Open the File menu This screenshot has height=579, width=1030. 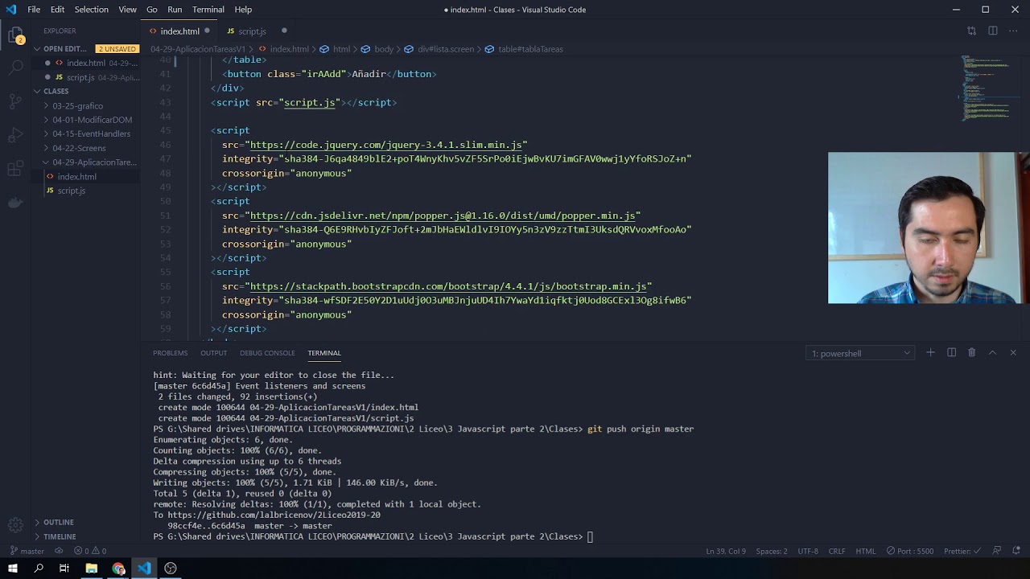(x=34, y=10)
